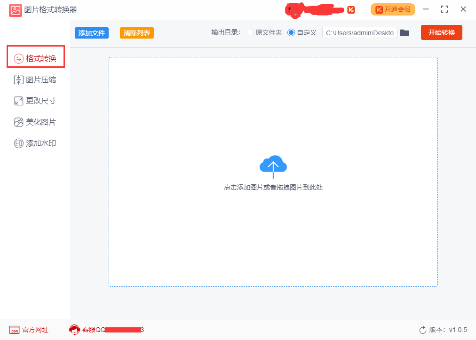Click the 清除列表 button
Image resolution: width=476 pixels, height=340 pixels.
click(x=136, y=32)
